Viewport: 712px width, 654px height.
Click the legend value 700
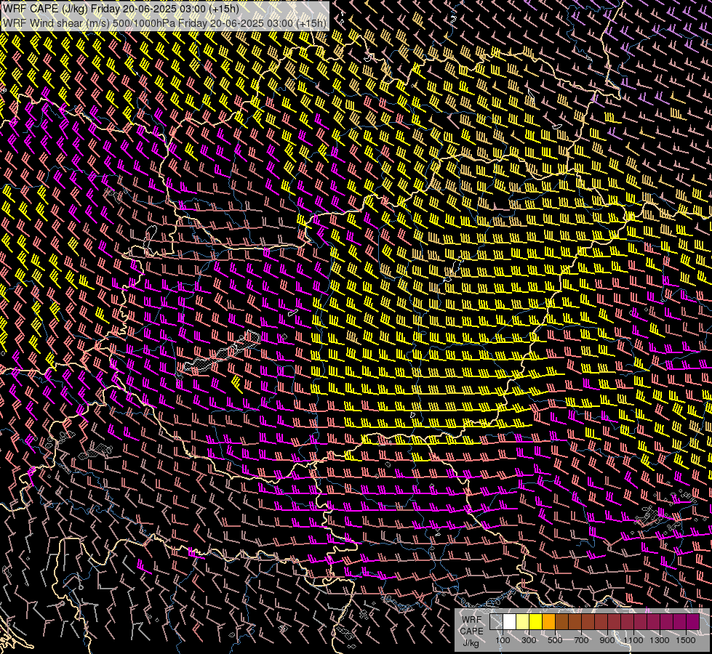pyautogui.click(x=581, y=640)
